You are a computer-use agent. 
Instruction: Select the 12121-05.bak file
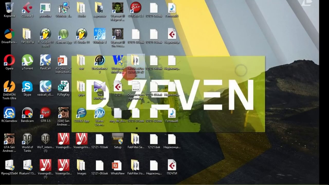click(x=154, y=36)
